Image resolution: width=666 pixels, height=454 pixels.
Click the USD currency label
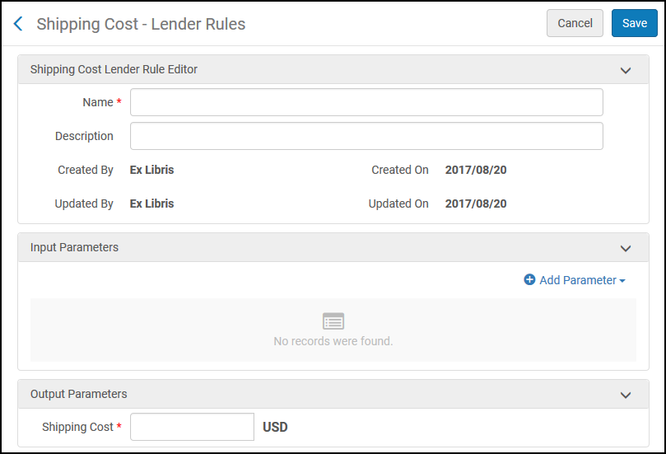275,427
